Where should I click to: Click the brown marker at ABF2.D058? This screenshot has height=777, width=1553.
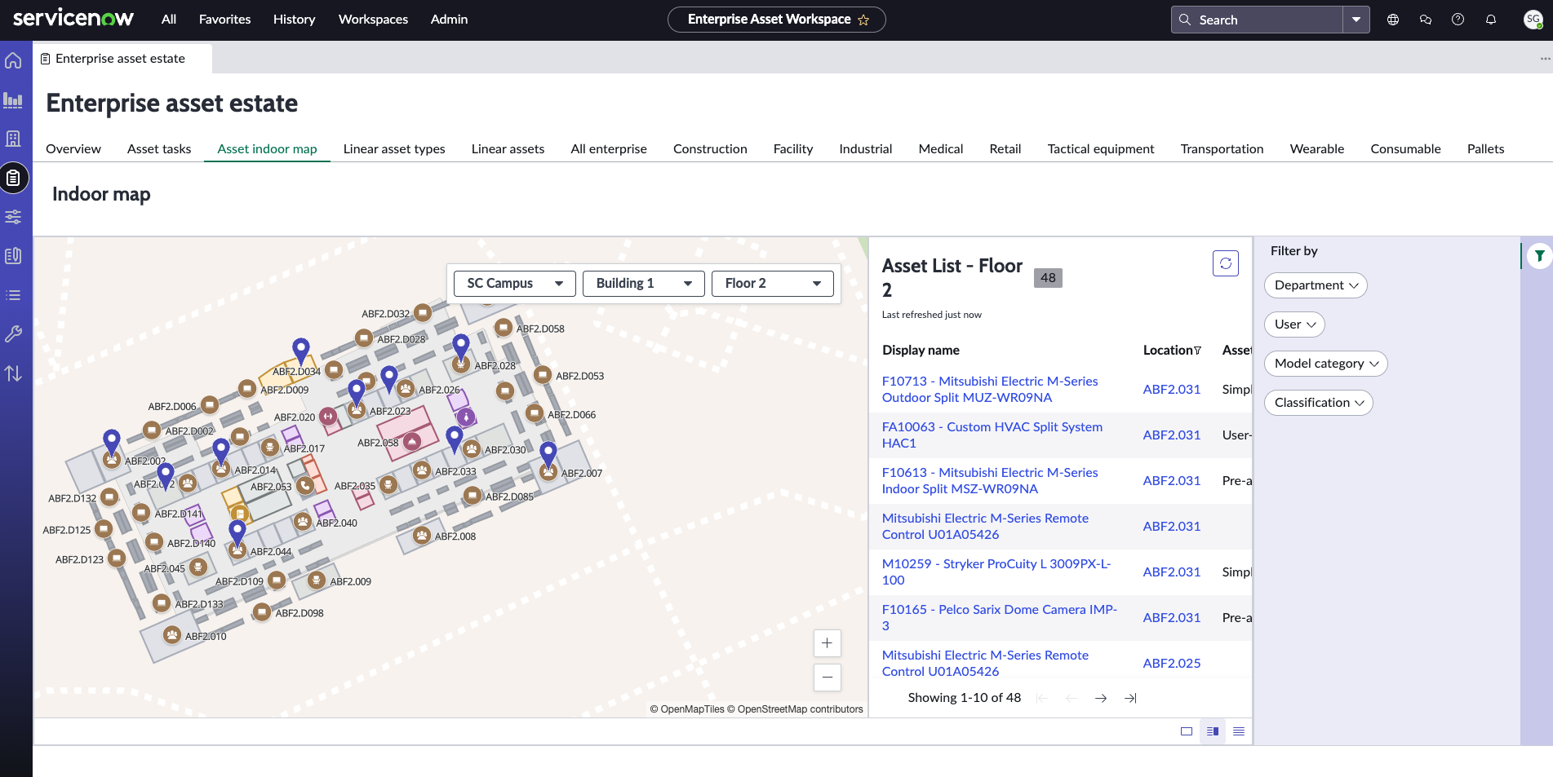[504, 328]
